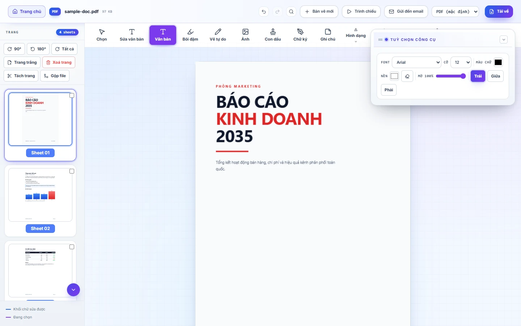Click the Bản vẽ mới button
The height and width of the screenshot is (326, 521).
(x=319, y=12)
